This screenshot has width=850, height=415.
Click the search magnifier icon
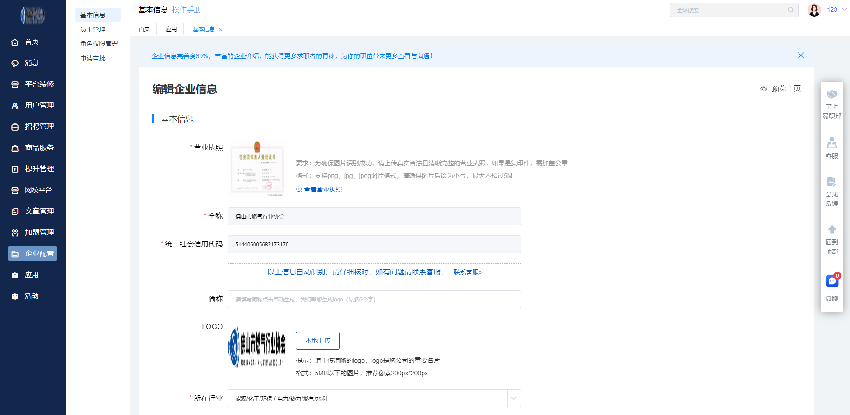[791, 10]
